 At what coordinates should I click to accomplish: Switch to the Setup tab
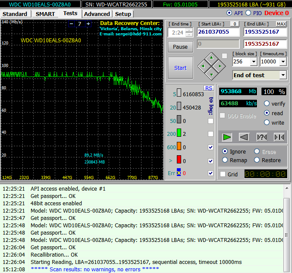pyautogui.click(x=123, y=14)
